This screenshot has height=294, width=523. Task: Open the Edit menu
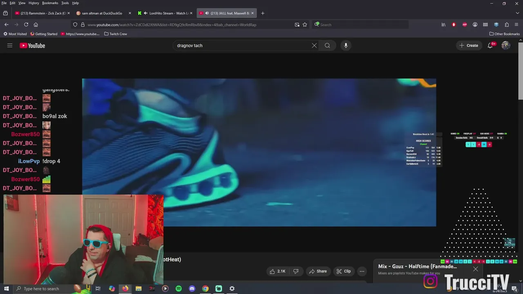[13, 3]
